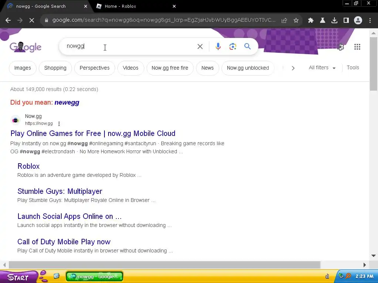Open the Google apps grid
The image size is (378, 283).
point(357,47)
